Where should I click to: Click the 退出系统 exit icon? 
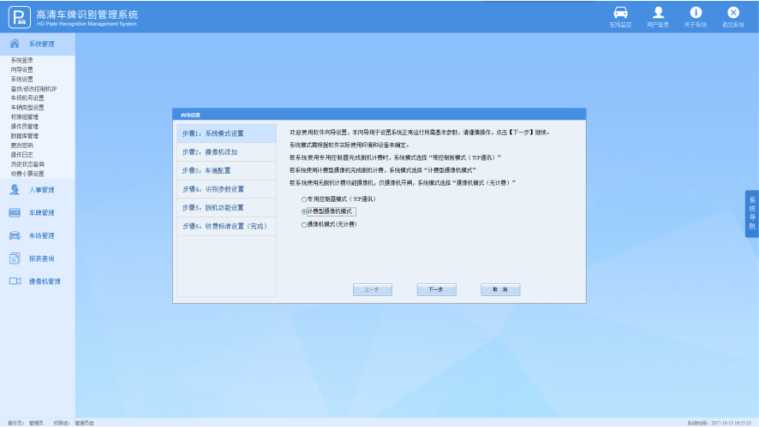coord(733,13)
